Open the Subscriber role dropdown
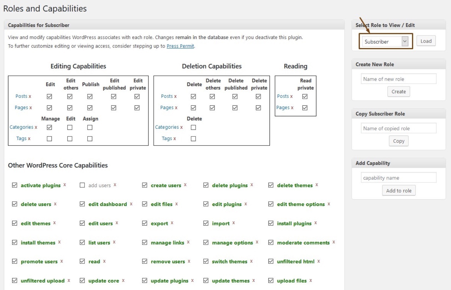Screen dimensions: 451x290 point(385,42)
